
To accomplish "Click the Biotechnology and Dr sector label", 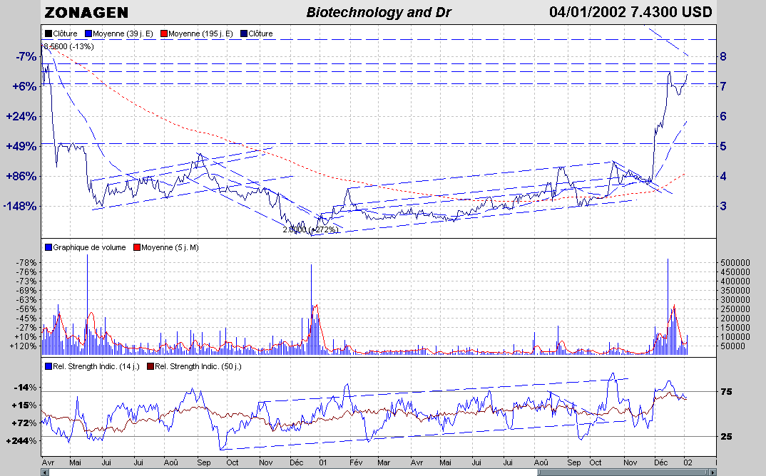I will tap(379, 13).
